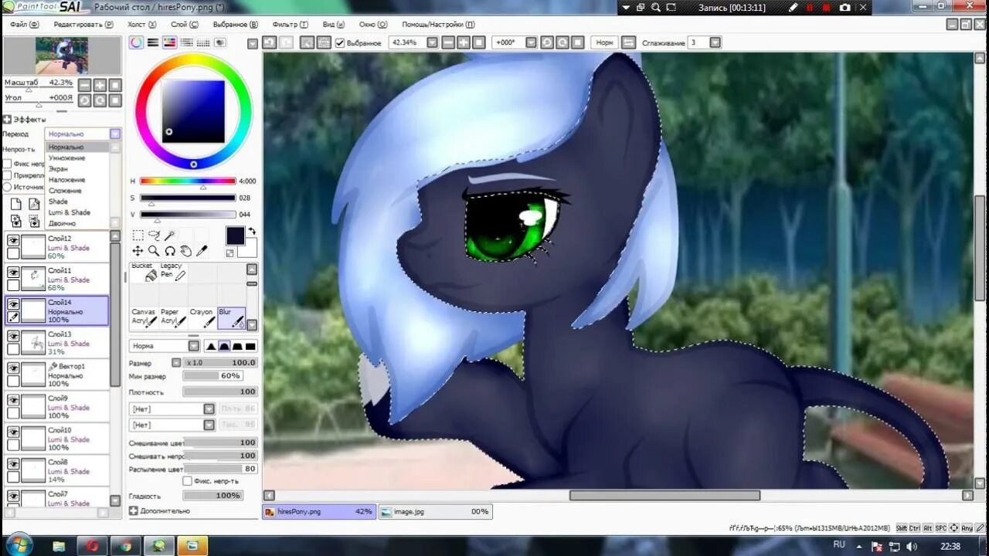The width and height of the screenshot is (989, 556).
Task: Choose Lumi & Shade blending mode
Action: [x=69, y=212]
